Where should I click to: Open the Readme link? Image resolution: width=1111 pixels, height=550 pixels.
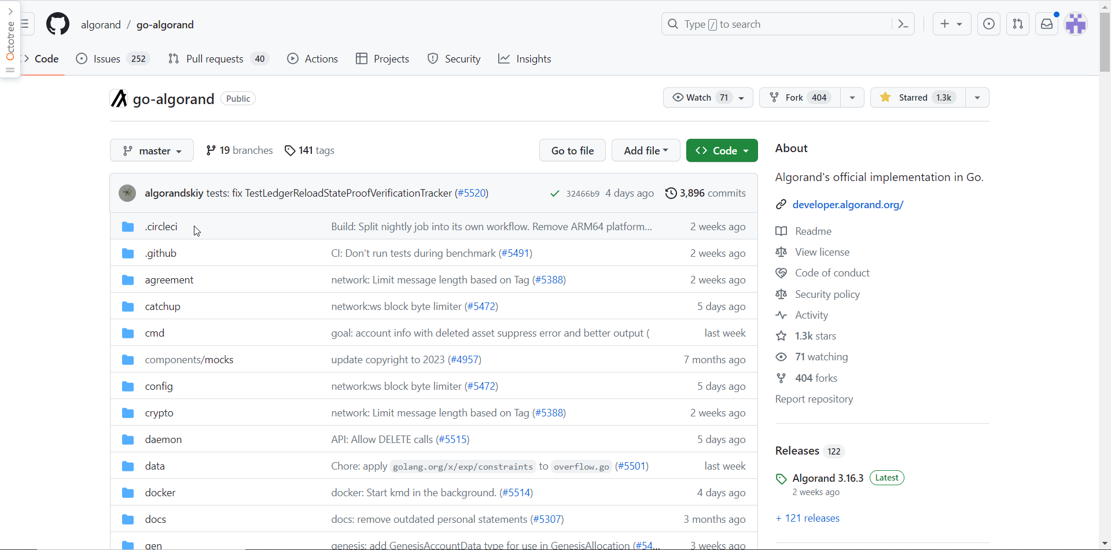pos(803,231)
